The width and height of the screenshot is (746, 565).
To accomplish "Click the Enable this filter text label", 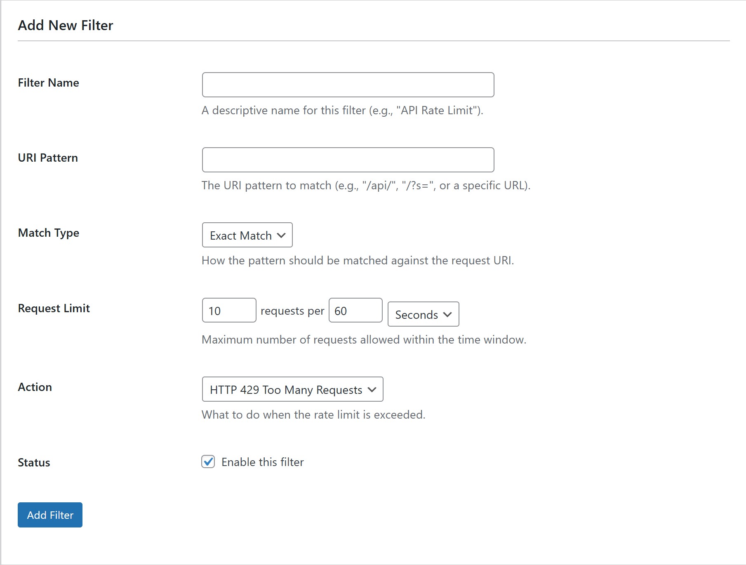I will point(262,462).
